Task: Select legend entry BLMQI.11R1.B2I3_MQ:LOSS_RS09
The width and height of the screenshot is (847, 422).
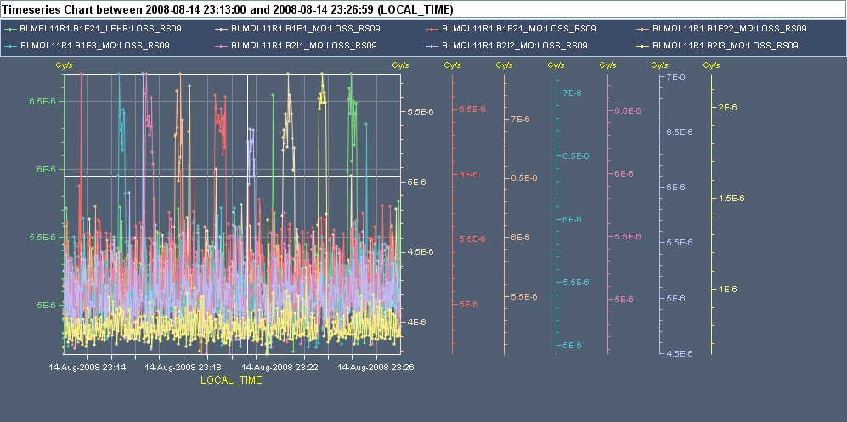Action: [x=717, y=46]
